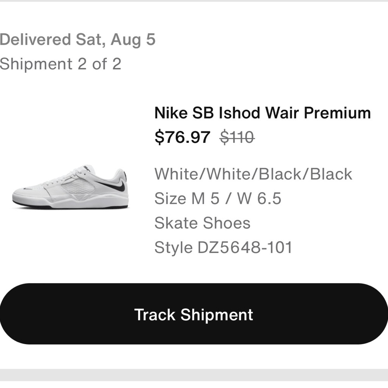Click the Skate Shoes category label
This screenshot has height=388, width=388.
click(x=203, y=223)
